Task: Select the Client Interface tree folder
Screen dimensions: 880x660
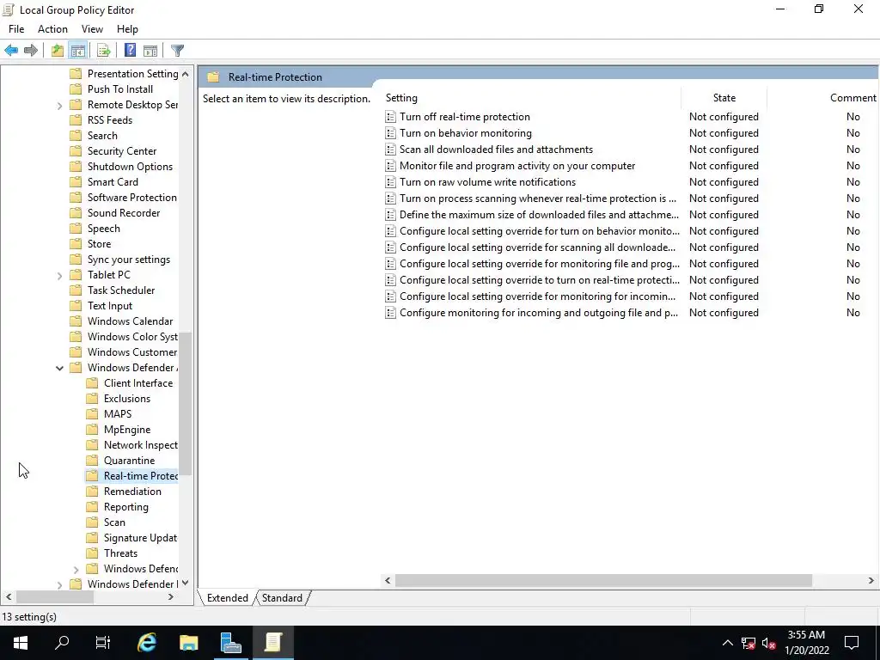Action: (x=138, y=383)
